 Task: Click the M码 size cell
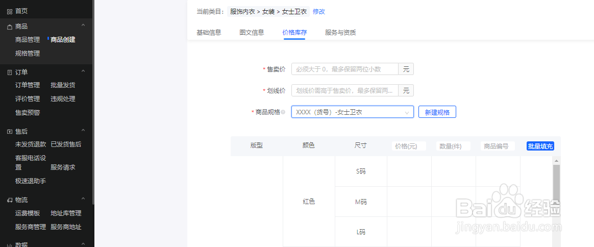coord(361,202)
